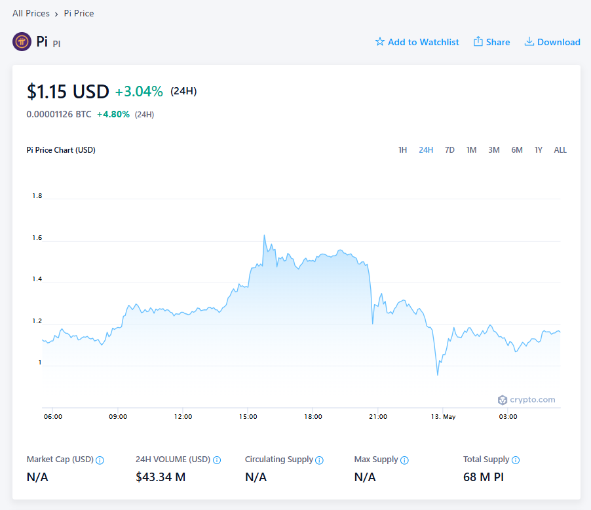Click the +3.04% change value
Screen dimensions: 591x510
[x=139, y=92]
